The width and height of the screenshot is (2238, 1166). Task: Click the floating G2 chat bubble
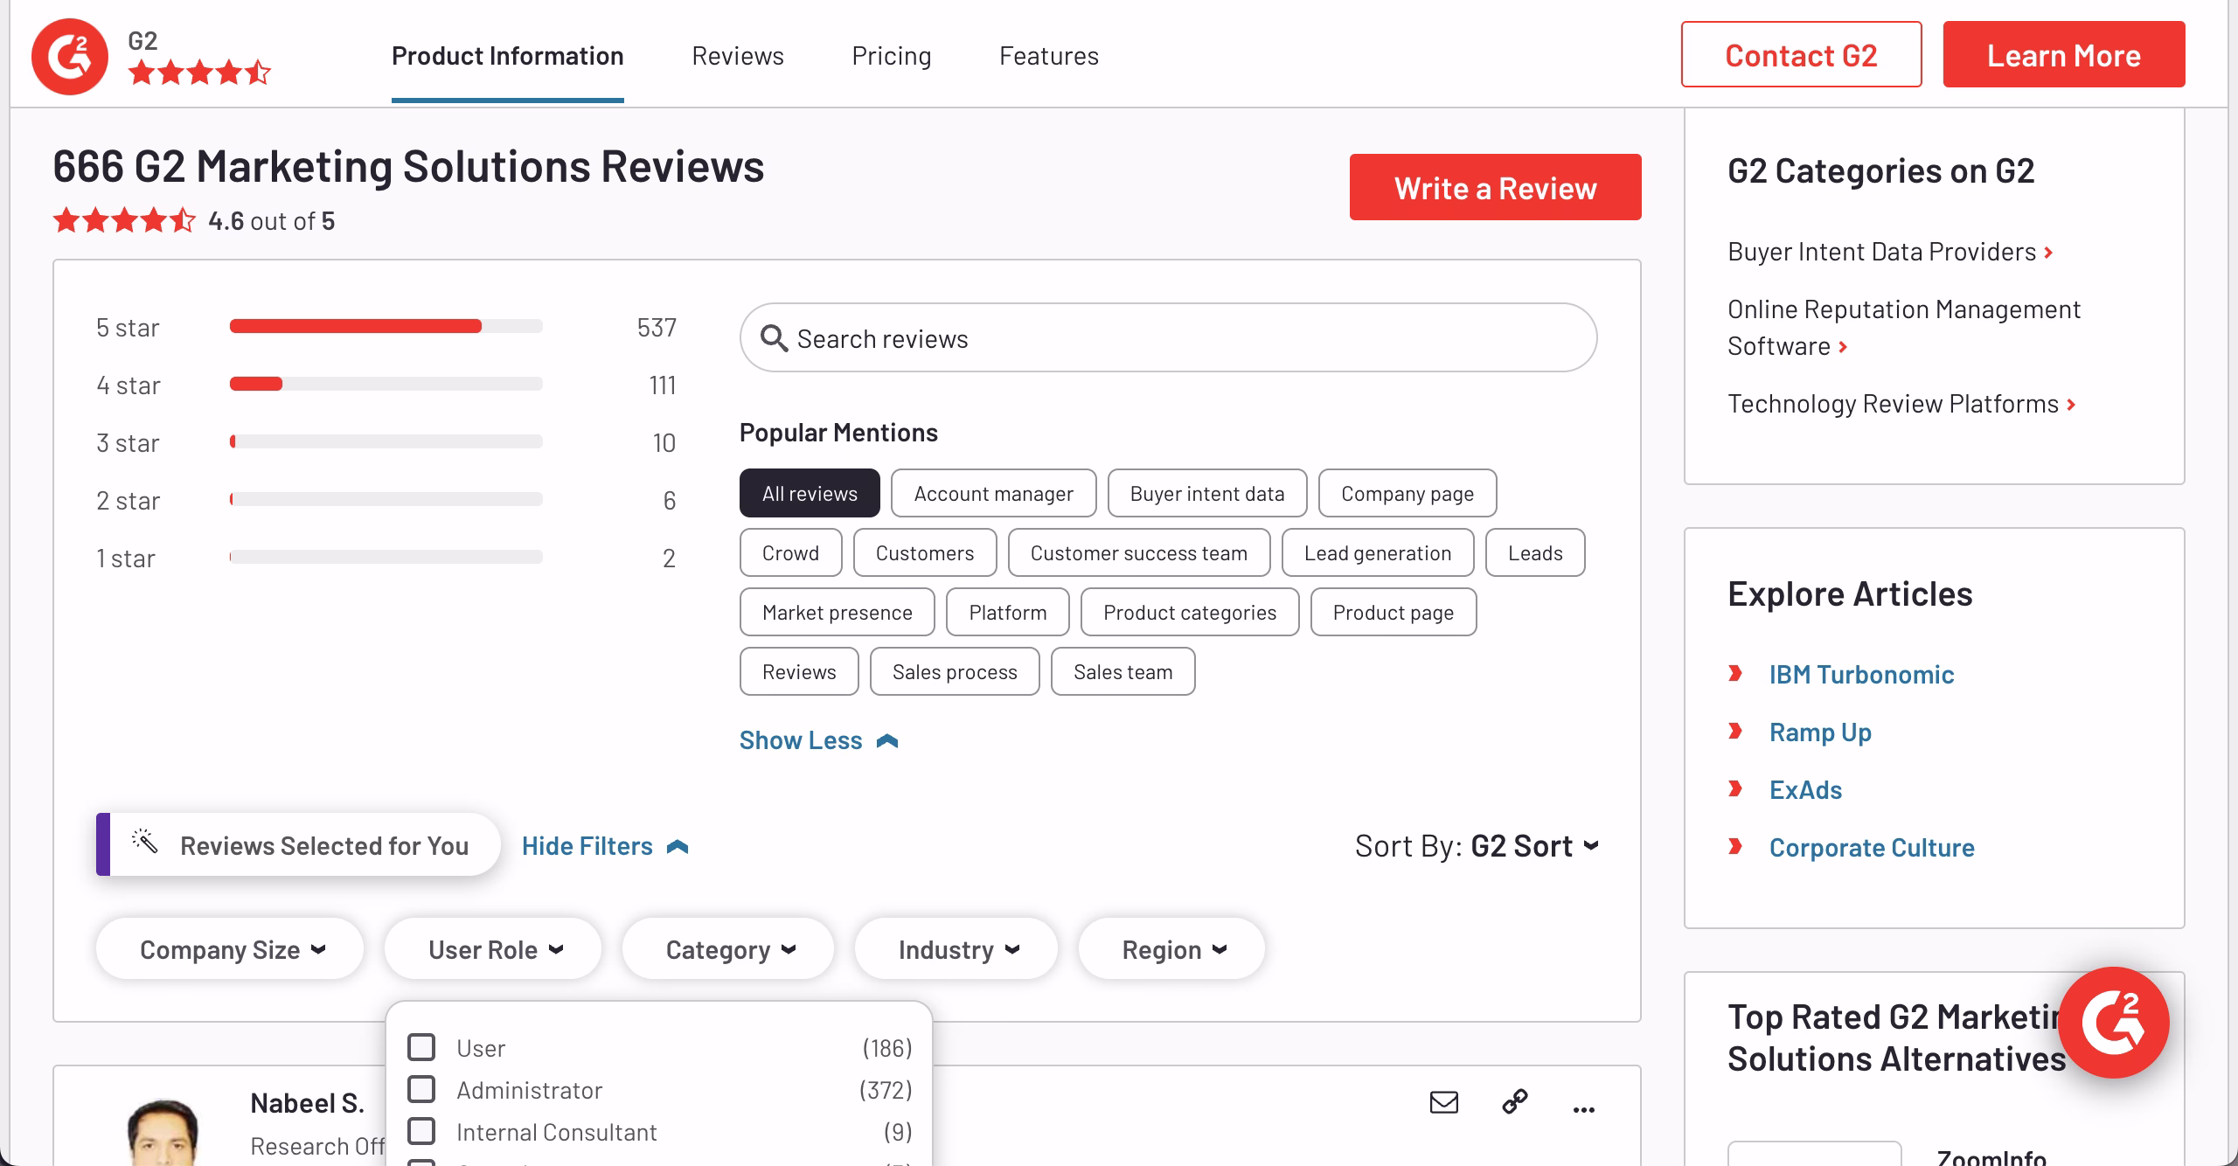(2113, 1023)
